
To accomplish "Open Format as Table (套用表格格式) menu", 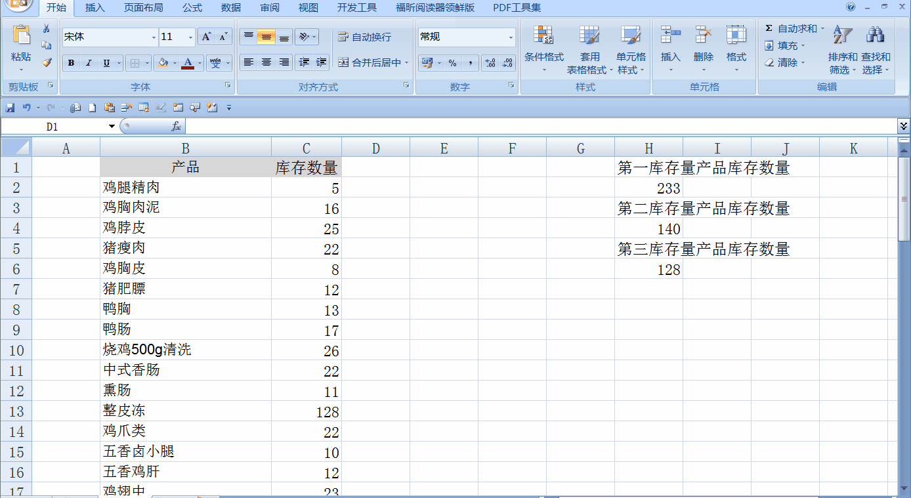I will click(589, 49).
